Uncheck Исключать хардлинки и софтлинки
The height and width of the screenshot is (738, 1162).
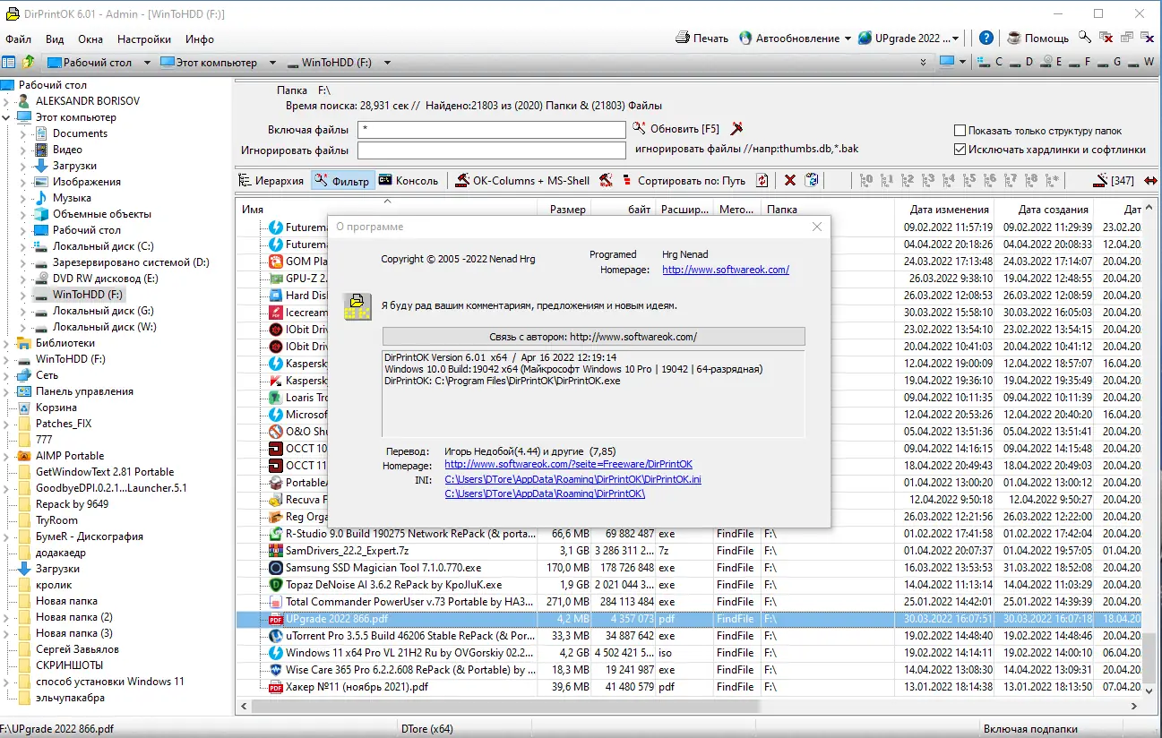pos(960,150)
